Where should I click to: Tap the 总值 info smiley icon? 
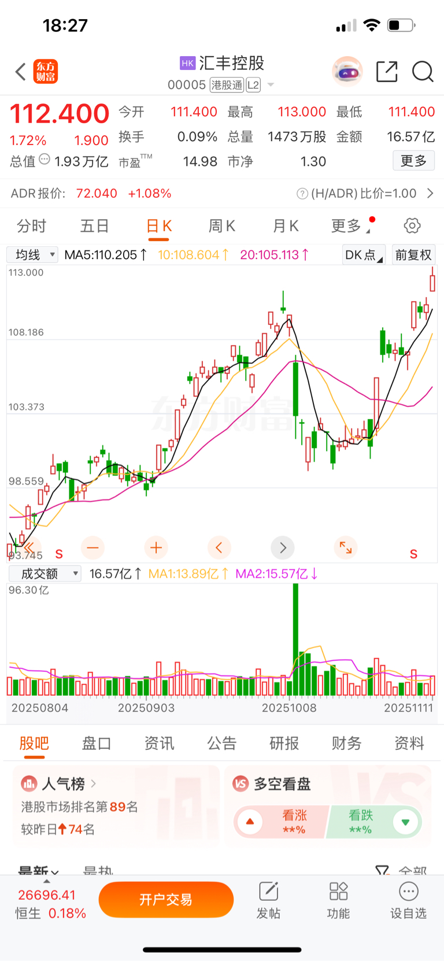click(45, 160)
